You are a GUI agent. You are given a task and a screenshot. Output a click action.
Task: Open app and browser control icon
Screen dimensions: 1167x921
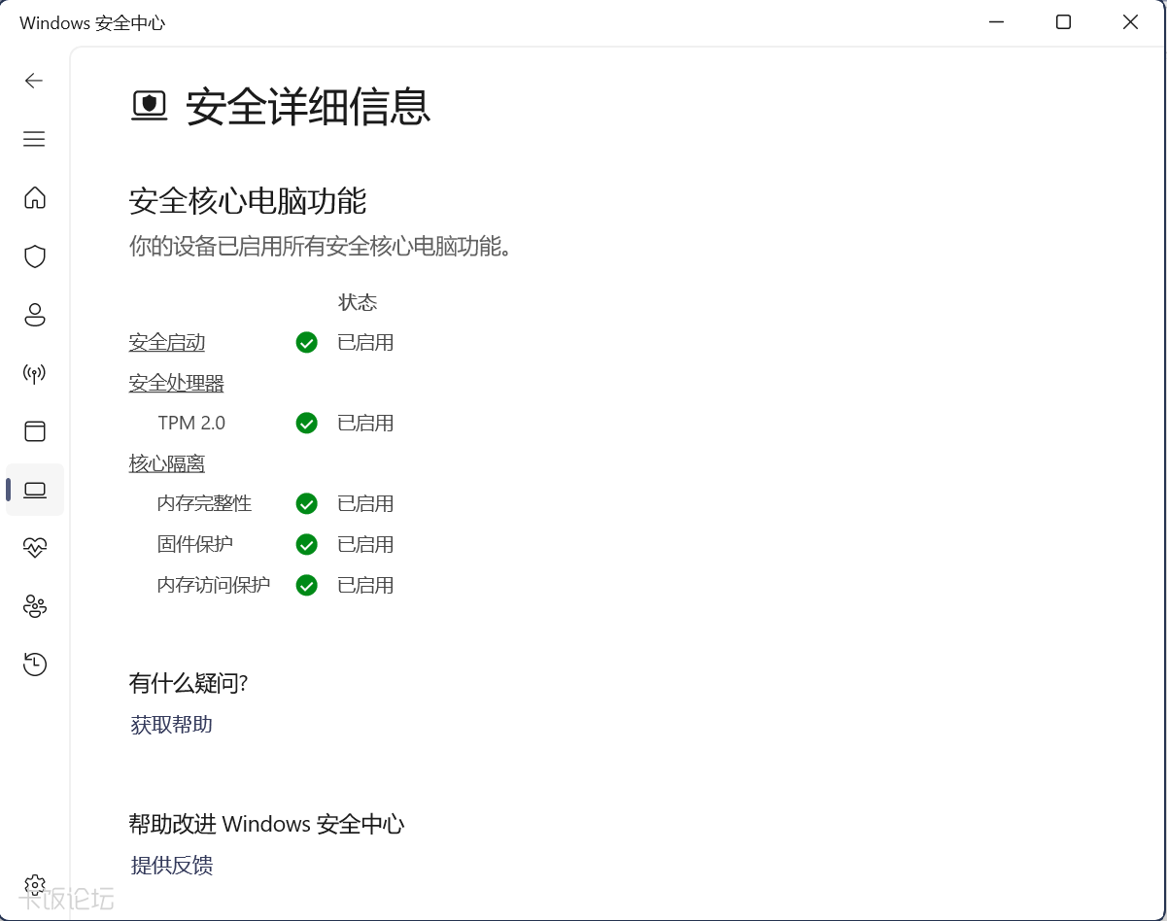pyautogui.click(x=34, y=431)
